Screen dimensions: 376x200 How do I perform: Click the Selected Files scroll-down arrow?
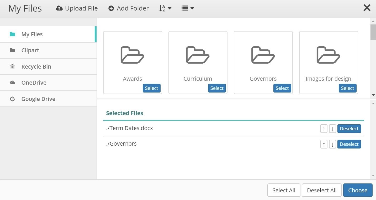point(373,176)
